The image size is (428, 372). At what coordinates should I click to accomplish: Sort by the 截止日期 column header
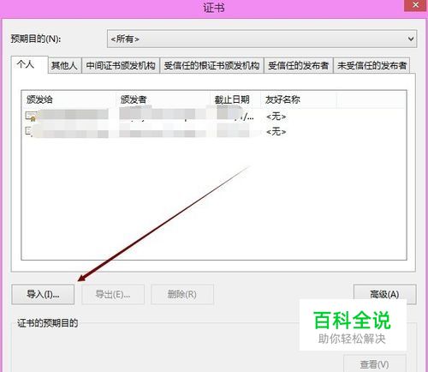pos(235,99)
